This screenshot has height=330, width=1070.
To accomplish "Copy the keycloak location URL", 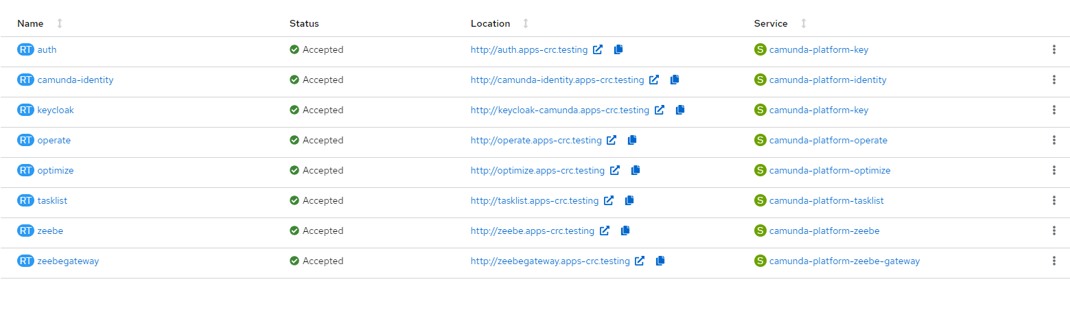I will [680, 110].
